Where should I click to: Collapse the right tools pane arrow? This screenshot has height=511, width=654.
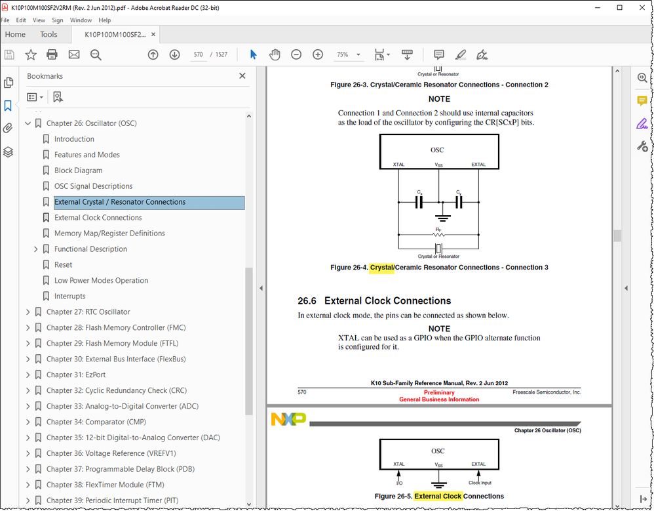tap(626, 288)
